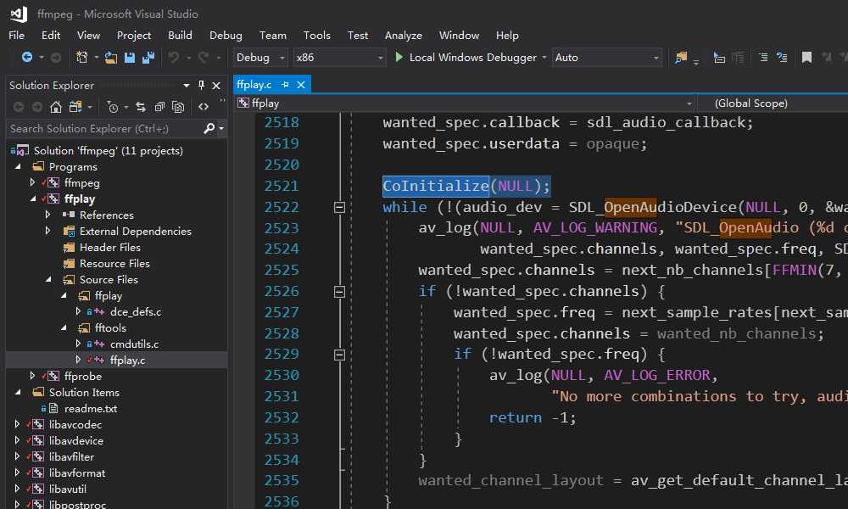The width and height of the screenshot is (848, 509).
Task: Click the Navigate Backward arrow in toolbar
Action: 26,57
